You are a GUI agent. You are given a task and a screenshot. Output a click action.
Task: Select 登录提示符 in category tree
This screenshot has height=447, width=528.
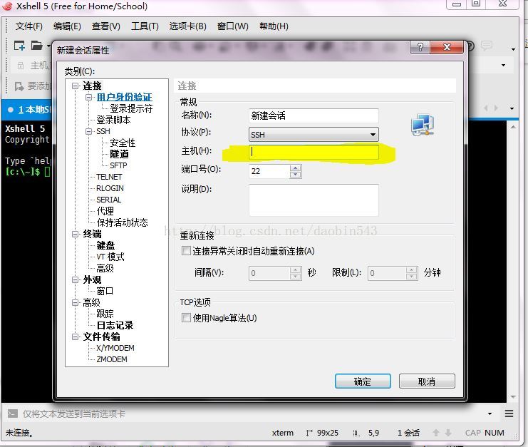pos(131,108)
